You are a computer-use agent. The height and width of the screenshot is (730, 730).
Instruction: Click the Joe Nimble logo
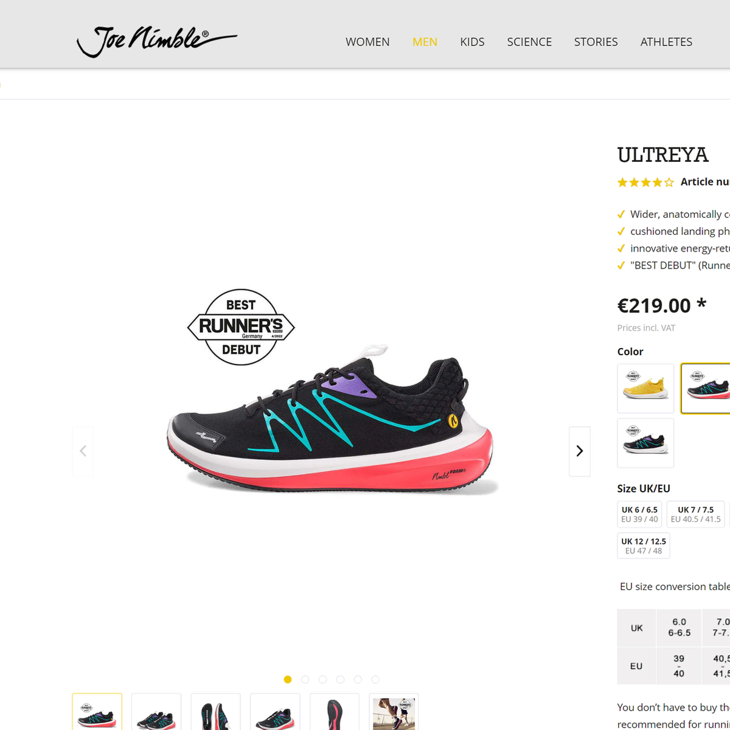[x=157, y=41]
